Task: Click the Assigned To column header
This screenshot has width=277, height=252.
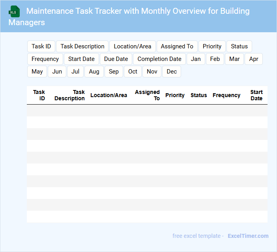Action: (148, 95)
